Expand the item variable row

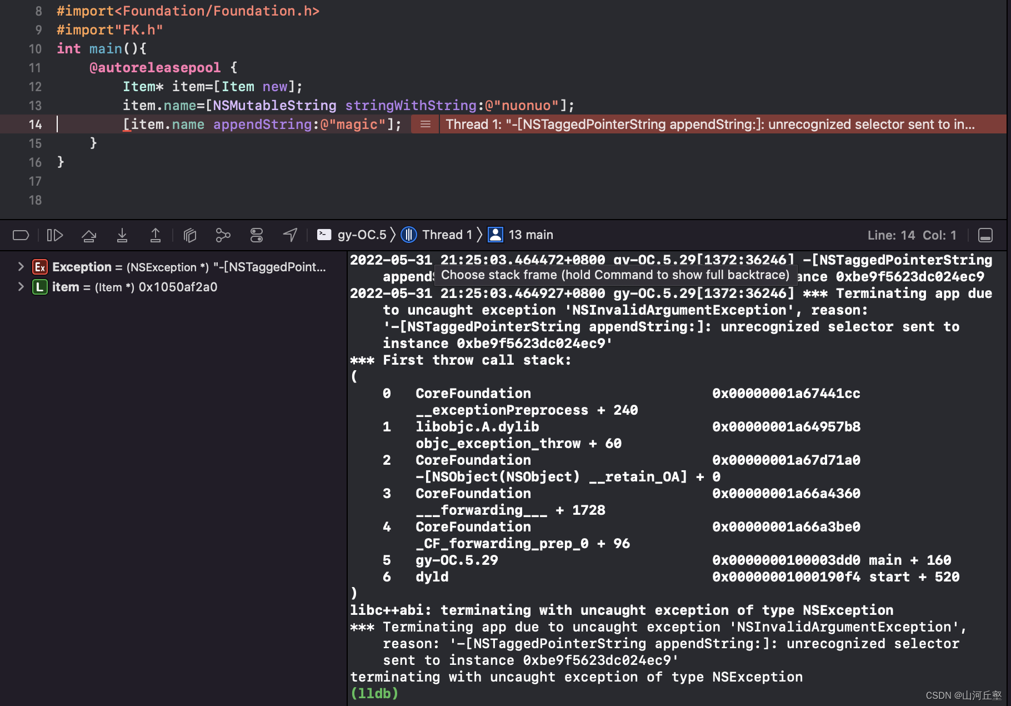21,287
